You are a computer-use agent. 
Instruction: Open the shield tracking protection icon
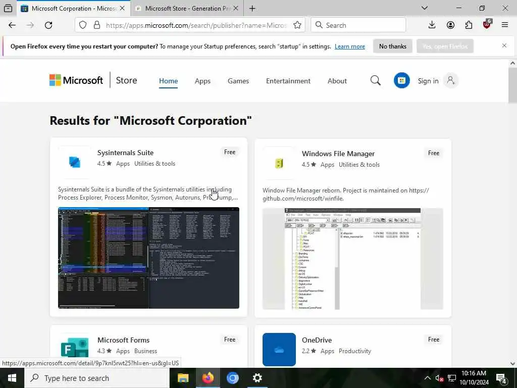tap(83, 25)
